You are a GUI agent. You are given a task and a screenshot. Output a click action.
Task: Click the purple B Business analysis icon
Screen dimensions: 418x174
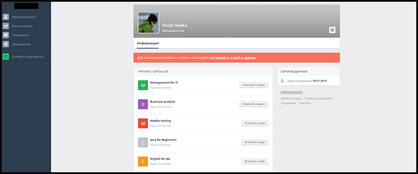(x=143, y=104)
